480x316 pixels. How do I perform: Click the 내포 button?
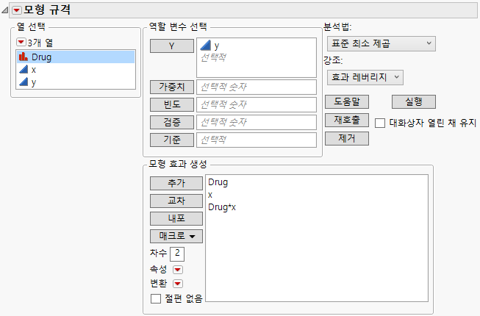[x=176, y=218]
